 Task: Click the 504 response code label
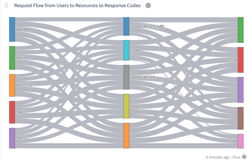(233, 141)
